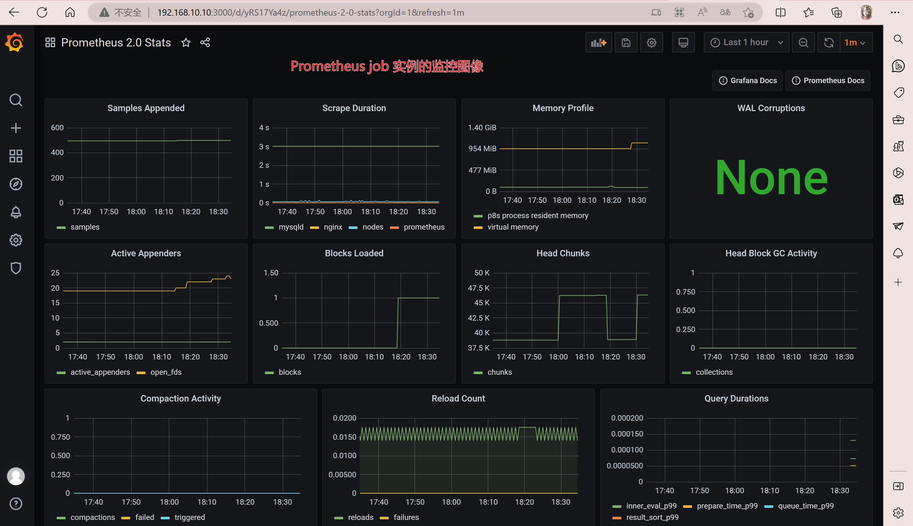
Task: Open Grafana Docs link
Action: pyautogui.click(x=747, y=80)
